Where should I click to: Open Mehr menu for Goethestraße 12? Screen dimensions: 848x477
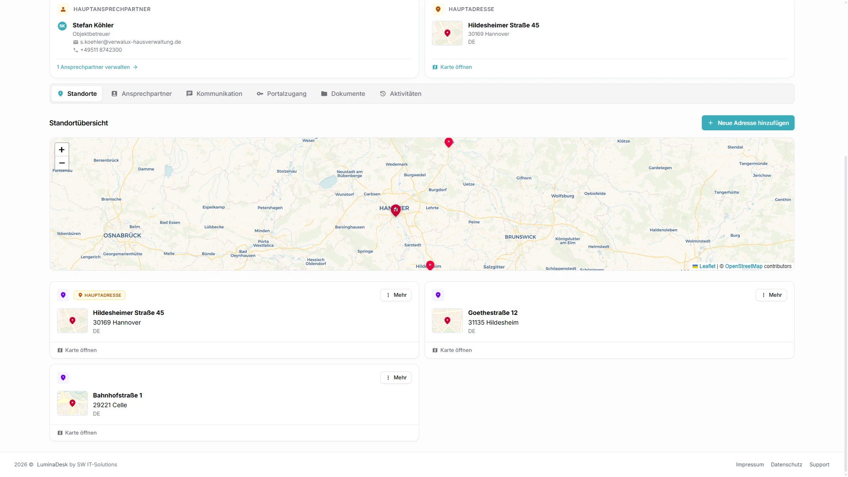coord(771,295)
